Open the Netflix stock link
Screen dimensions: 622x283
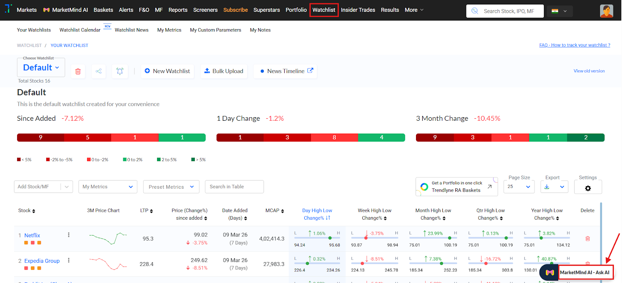tap(32, 235)
